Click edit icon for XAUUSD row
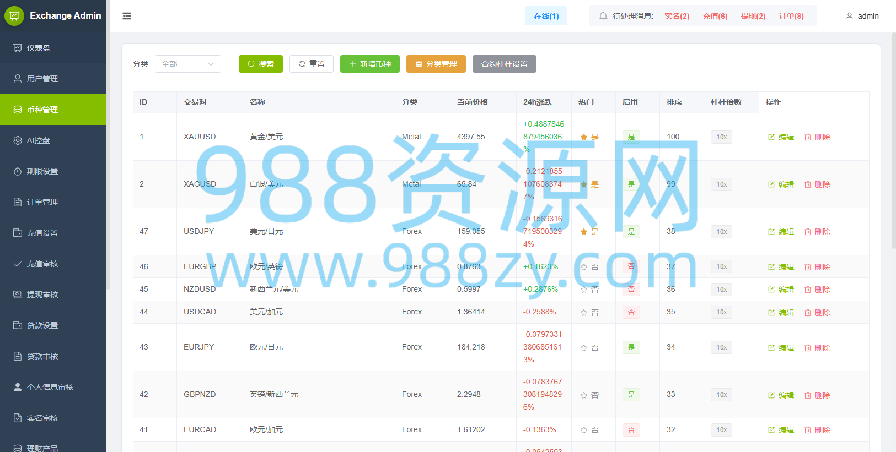896x452 pixels. point(771,137)
